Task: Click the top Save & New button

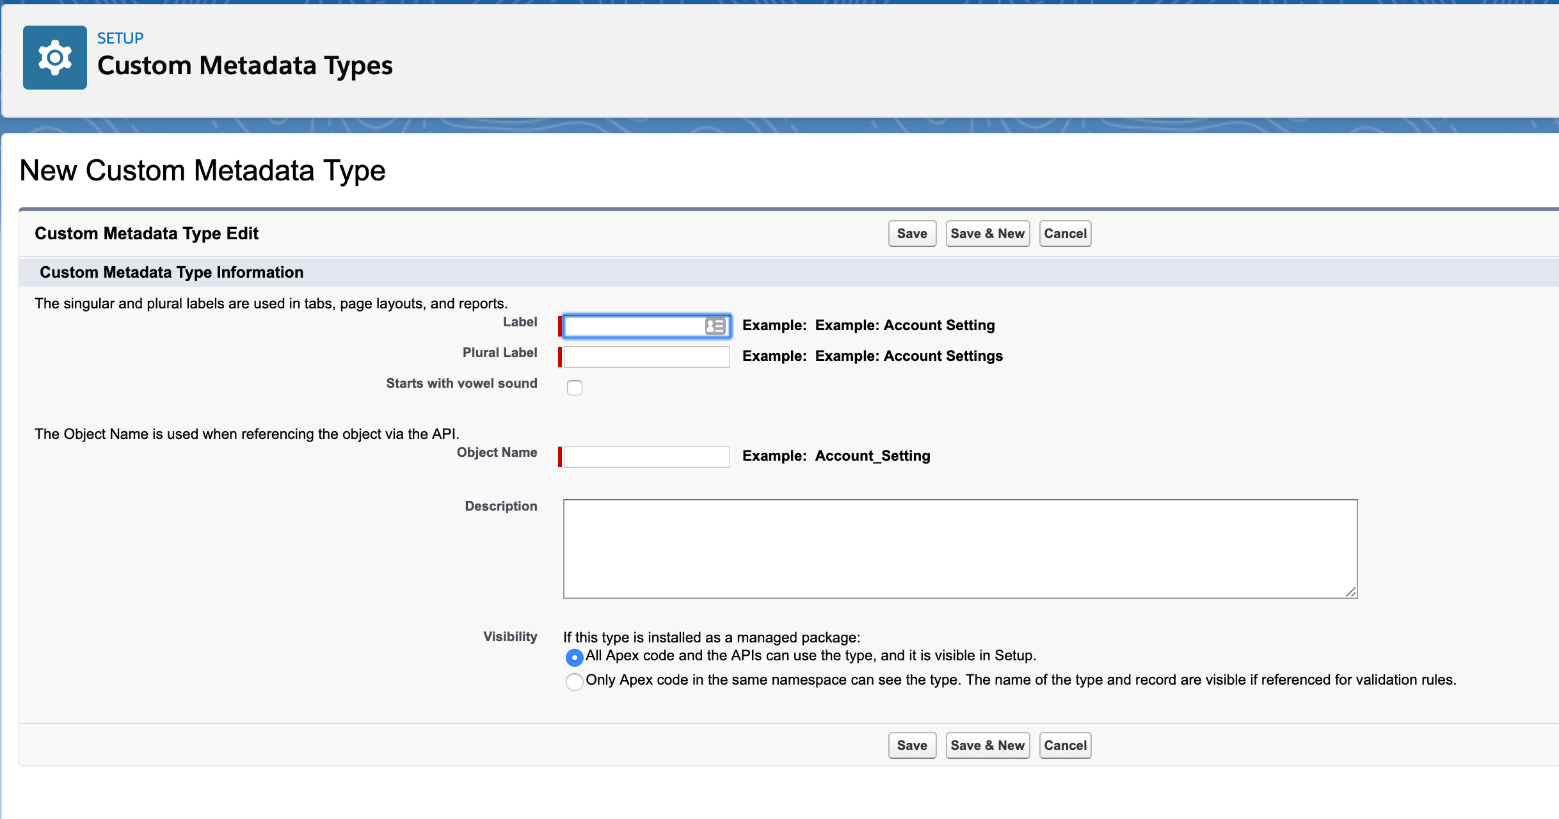Action: (987, 234)
